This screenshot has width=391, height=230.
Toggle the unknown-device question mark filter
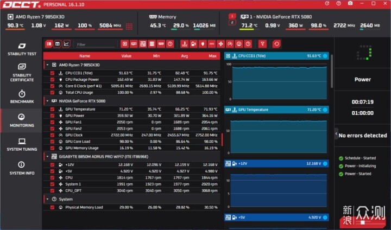[170, 44]
